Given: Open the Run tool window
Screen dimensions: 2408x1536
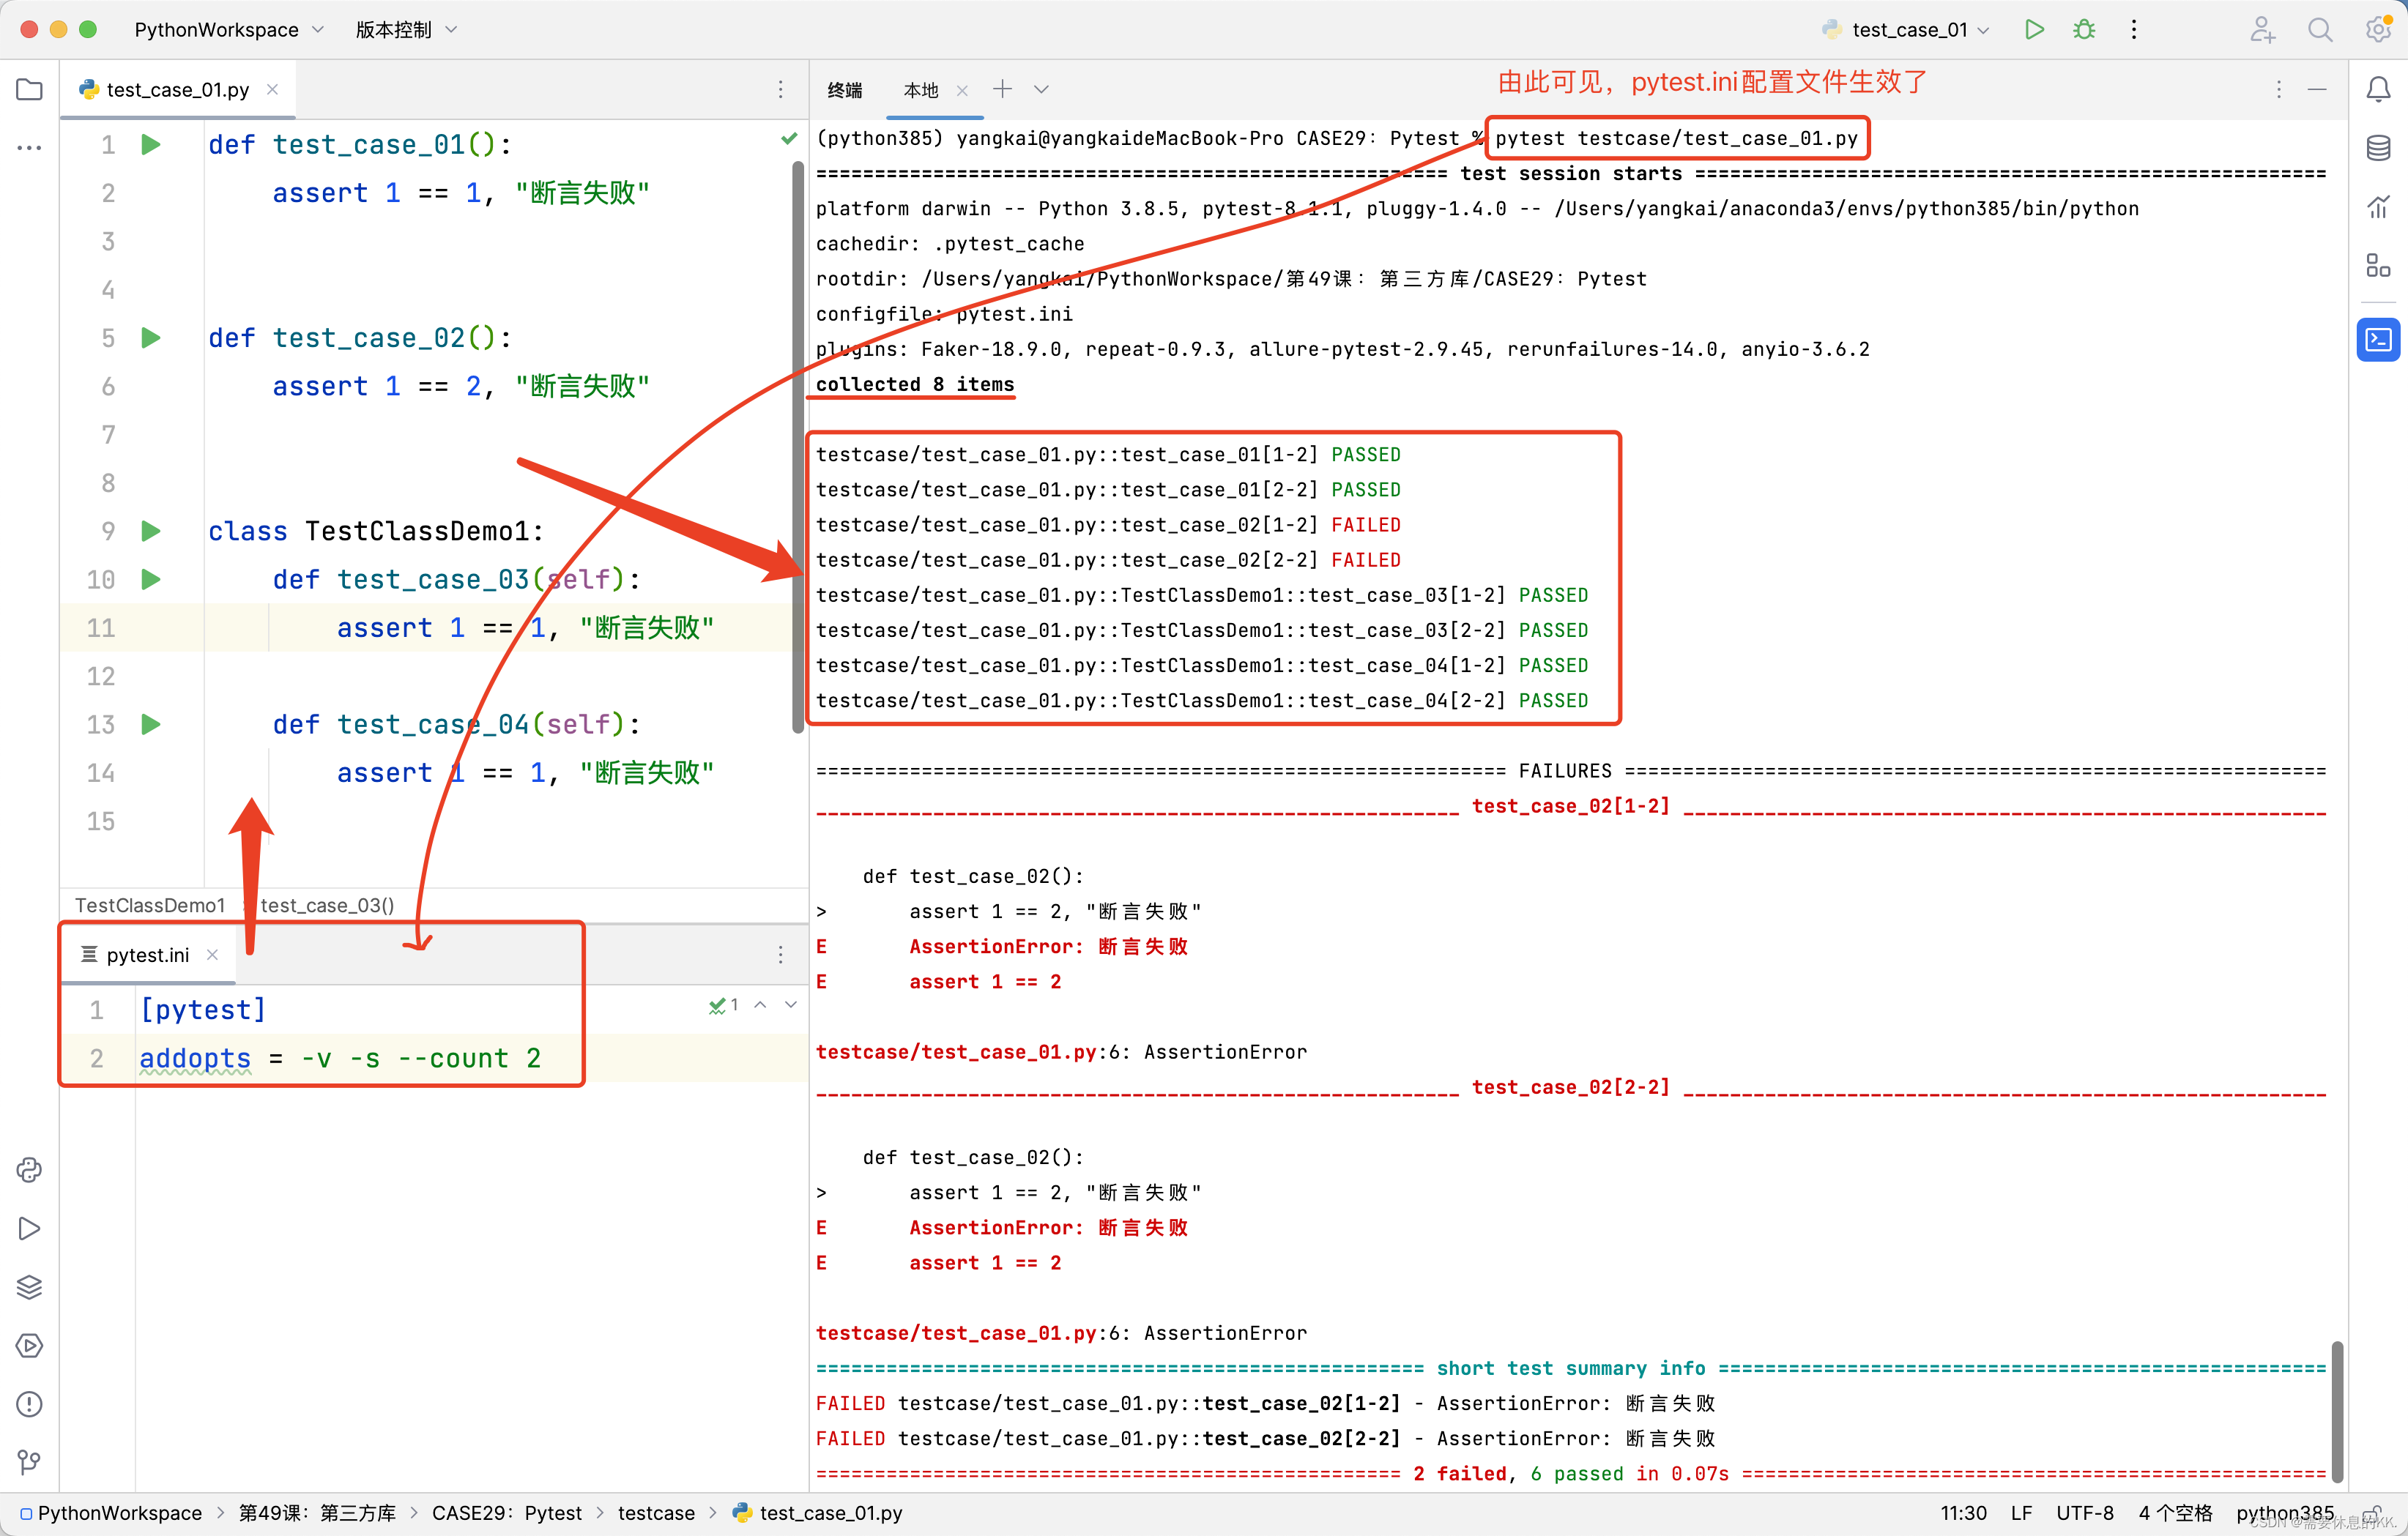Looking at the screenshot, I should (x=30, y=1229).
